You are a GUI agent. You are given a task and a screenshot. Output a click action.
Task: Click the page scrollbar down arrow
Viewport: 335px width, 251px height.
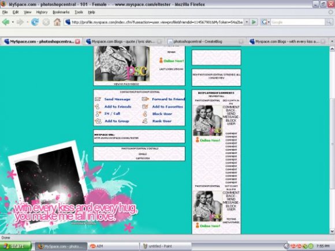(x=332, y=231)
